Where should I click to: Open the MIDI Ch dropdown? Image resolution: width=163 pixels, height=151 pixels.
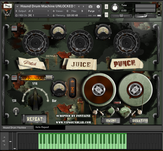(32, 15)
